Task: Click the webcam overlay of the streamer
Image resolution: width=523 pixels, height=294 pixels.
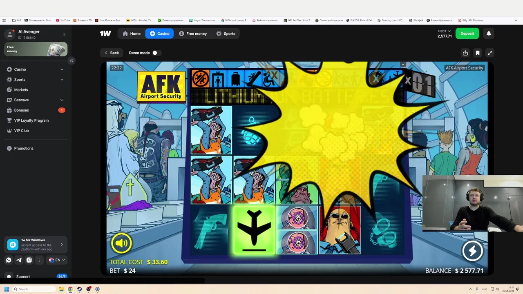Action: [473, 203]
